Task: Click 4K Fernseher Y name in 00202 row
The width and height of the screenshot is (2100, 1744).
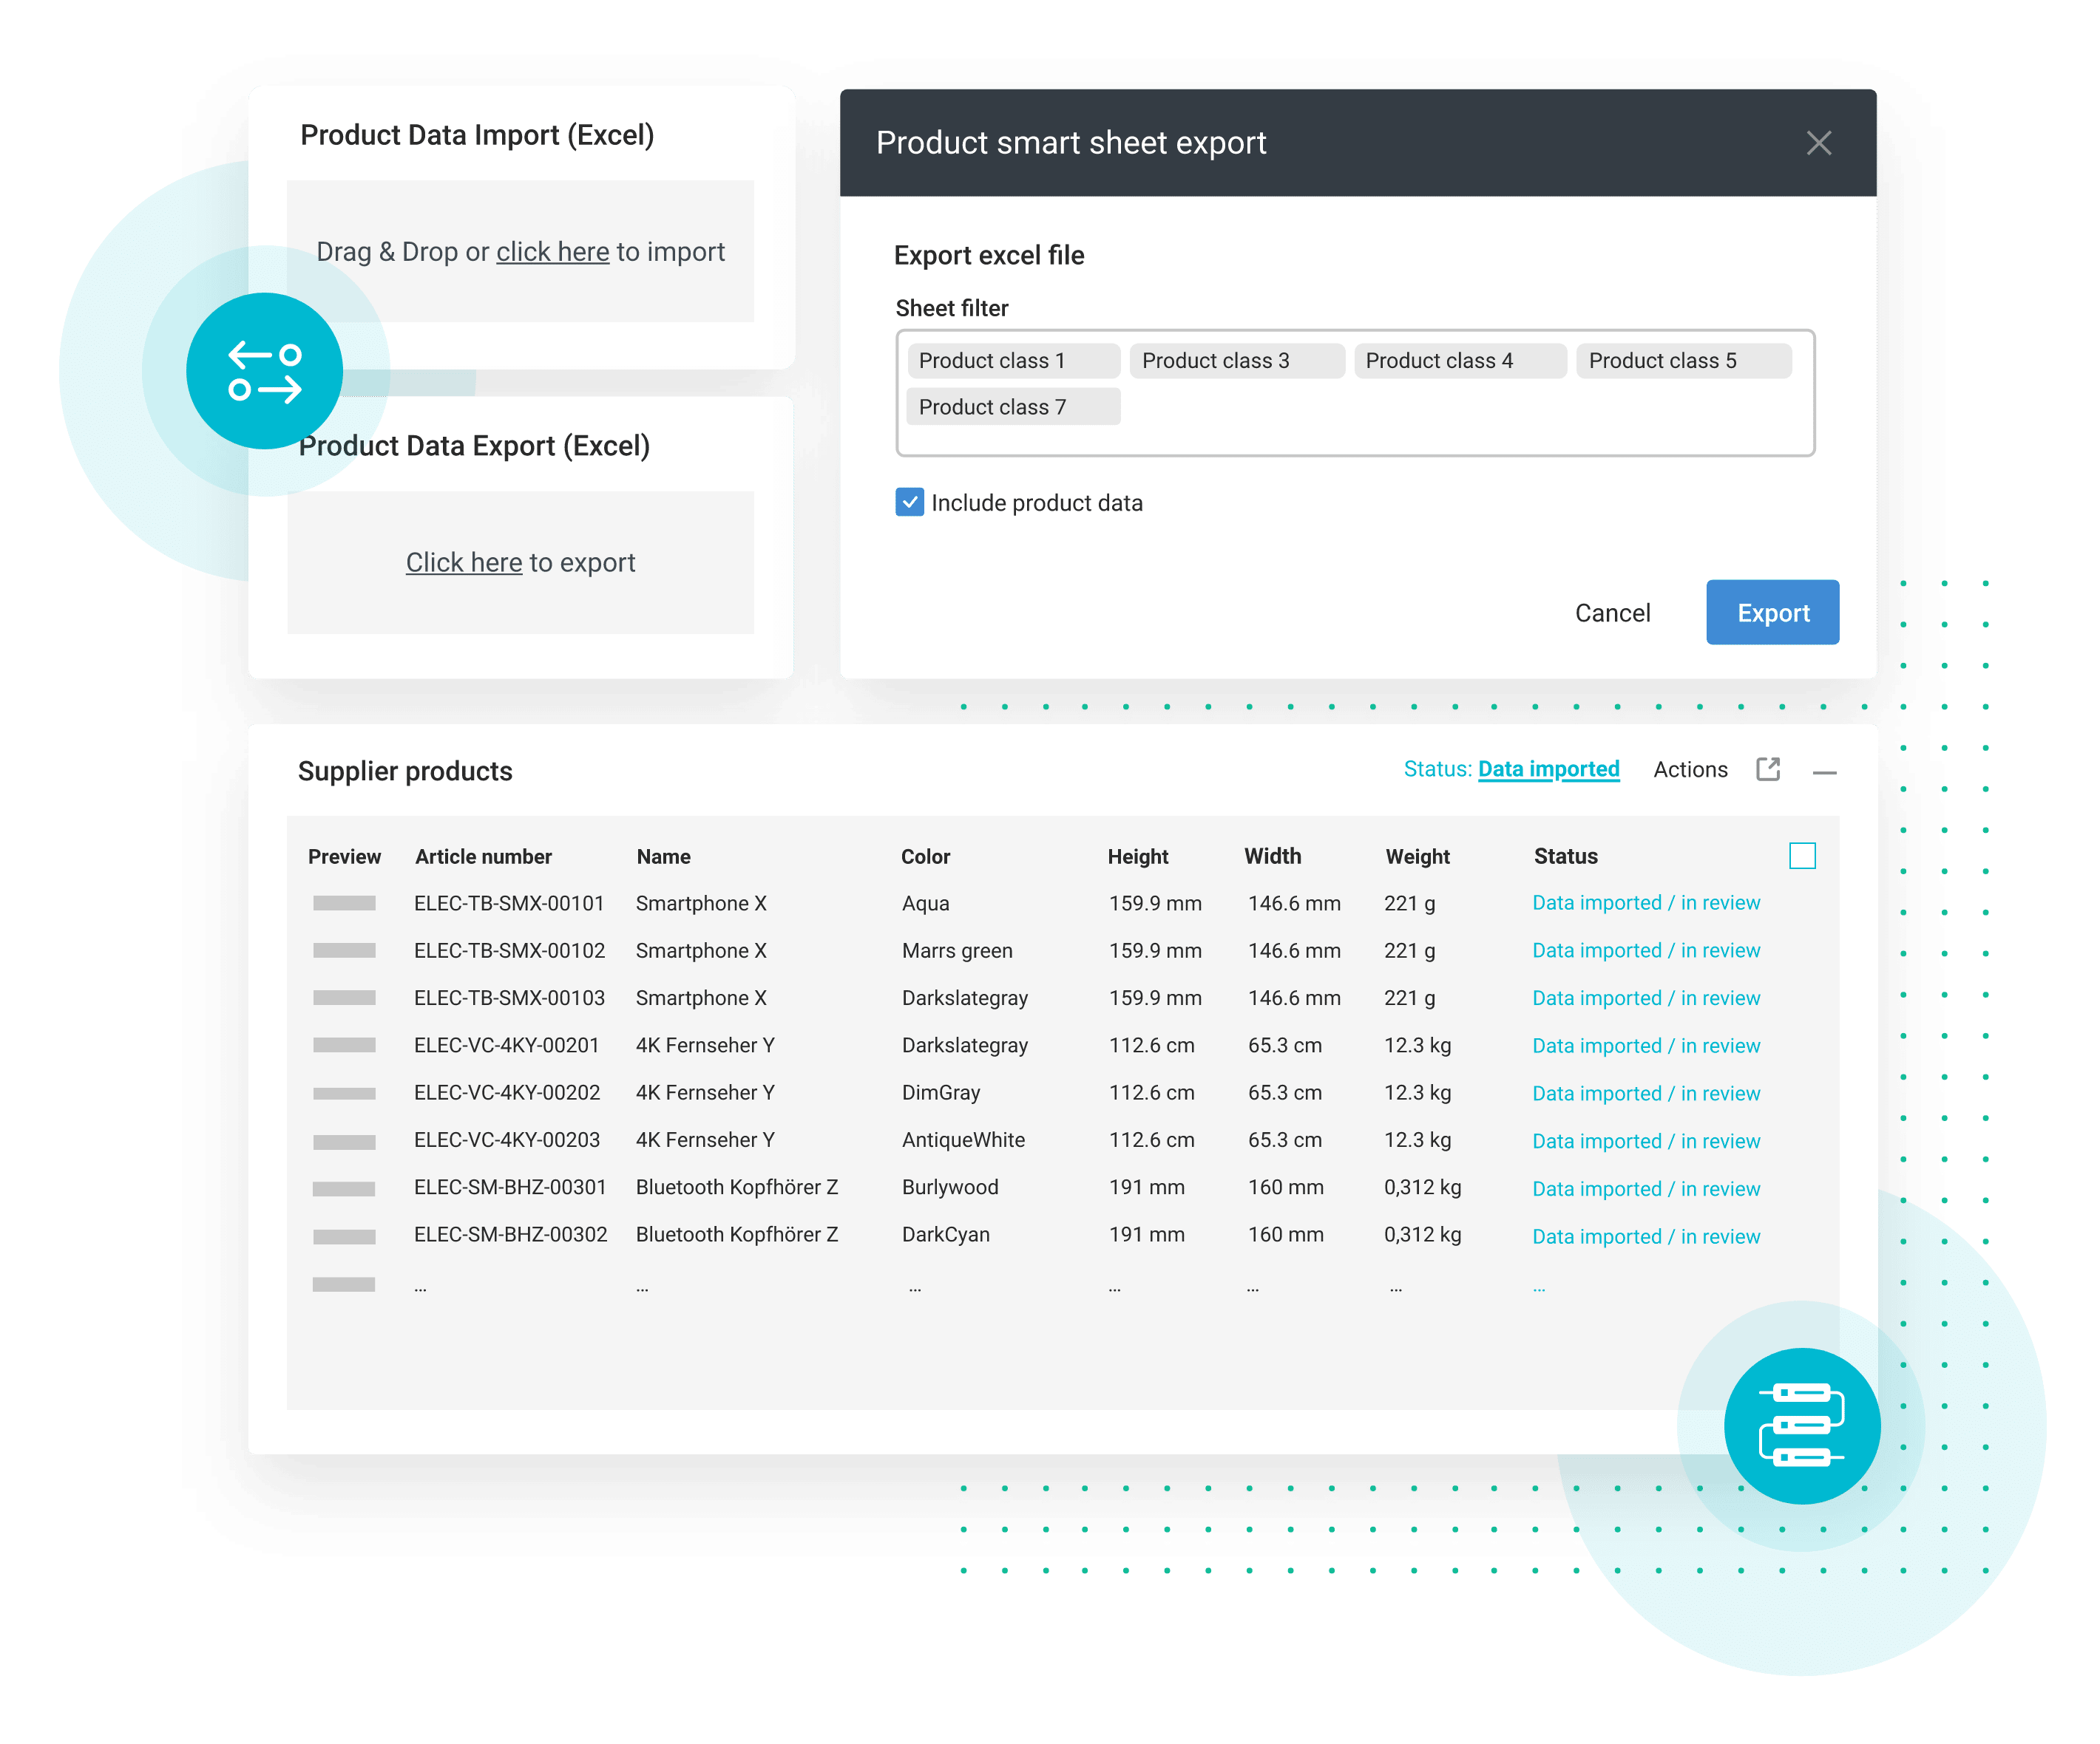Action: (705, 1092)
